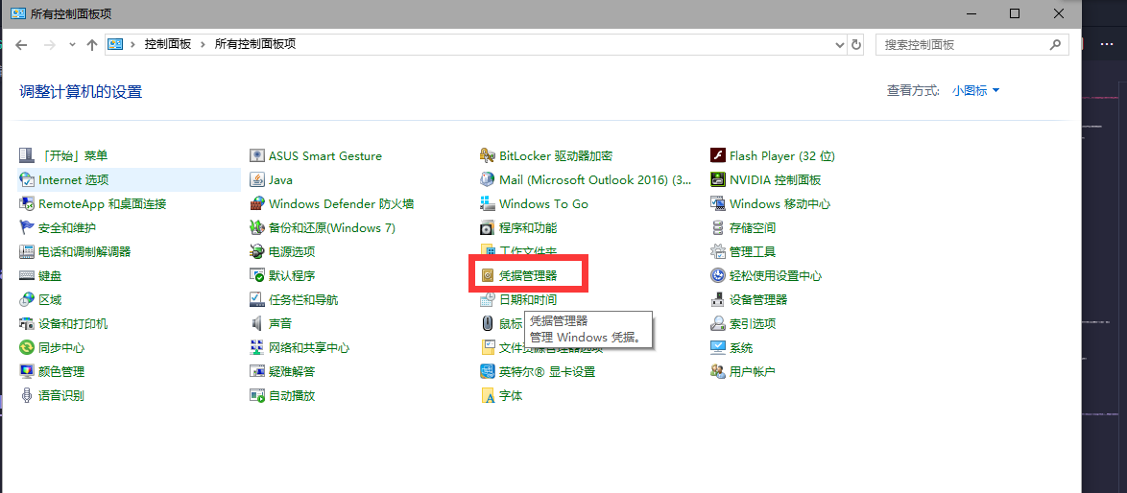Click the 控制面板 breadcrumb item
Image resolution: width=1127 pixels, height=493 pixels.
(x=168, y=45)
